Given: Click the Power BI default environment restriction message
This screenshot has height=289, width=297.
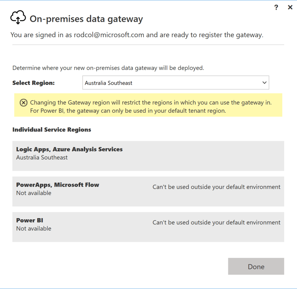Looking at the screenshot, I should [216, 222].
